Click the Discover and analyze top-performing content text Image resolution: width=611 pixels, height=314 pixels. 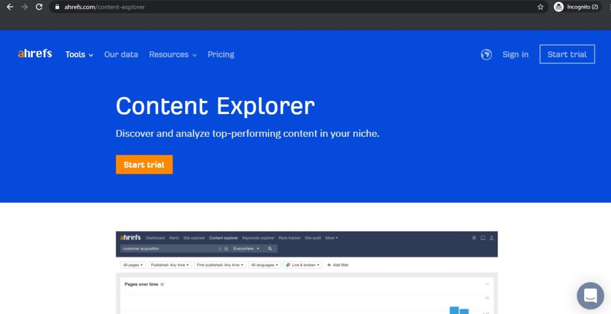(x=248, y=134)
